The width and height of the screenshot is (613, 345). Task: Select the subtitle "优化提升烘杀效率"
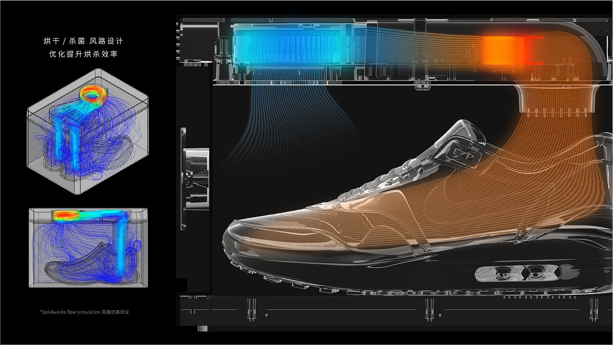click(x=84, y=54)
